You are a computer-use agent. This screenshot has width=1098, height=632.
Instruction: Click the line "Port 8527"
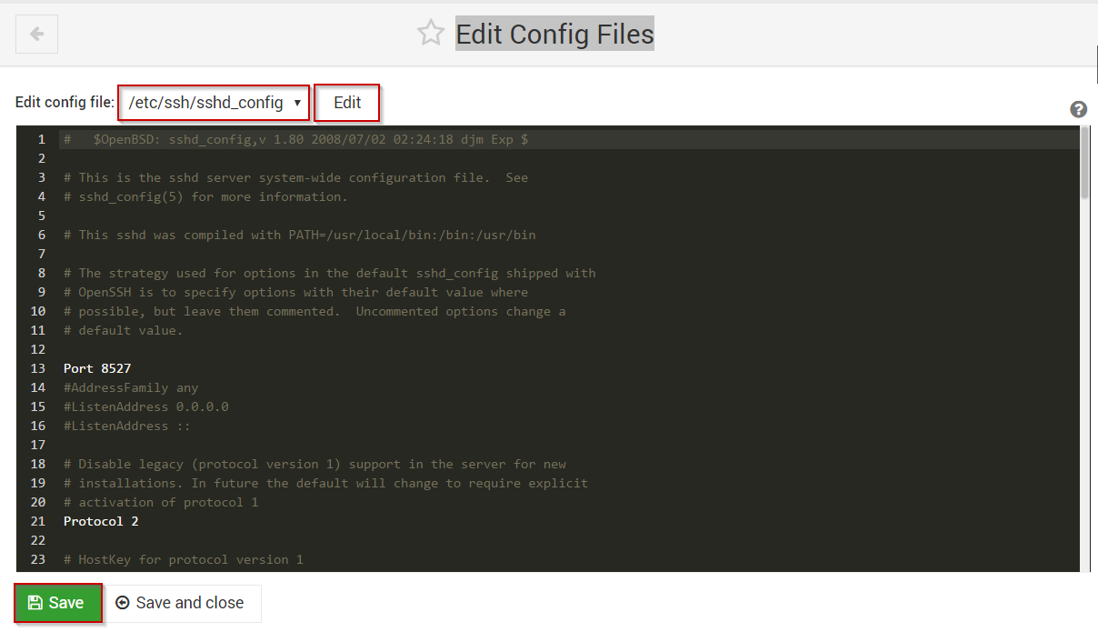coord(97,368)
